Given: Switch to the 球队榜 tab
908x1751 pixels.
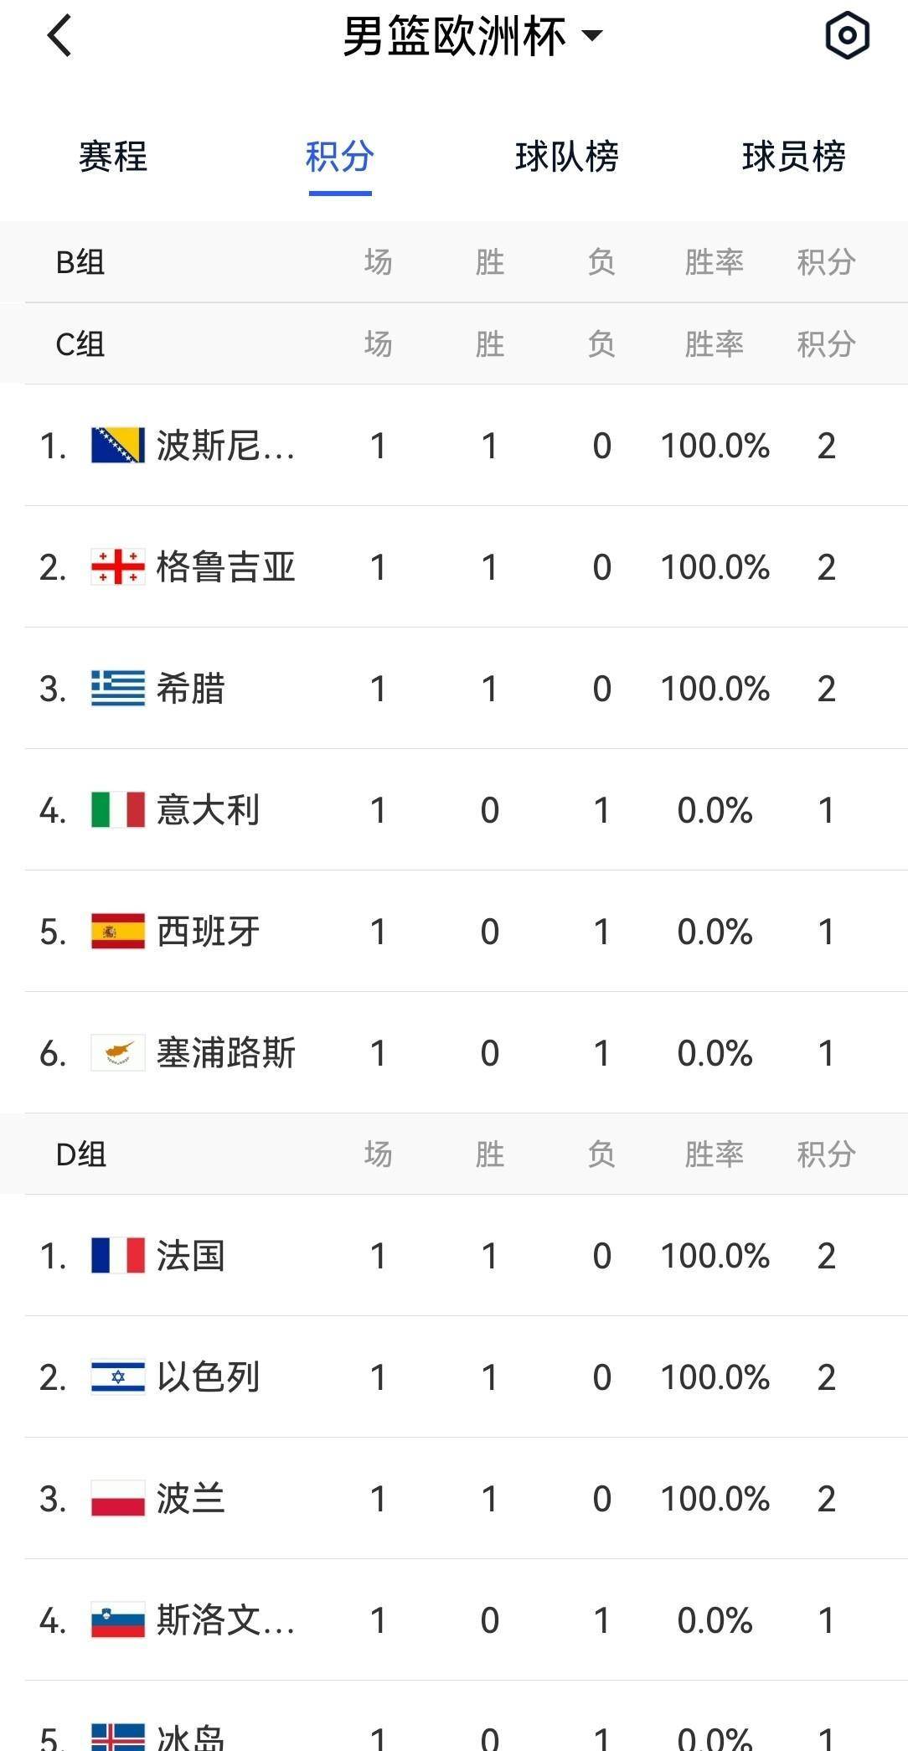Looking at the screenshot, I should coord(566,157).
